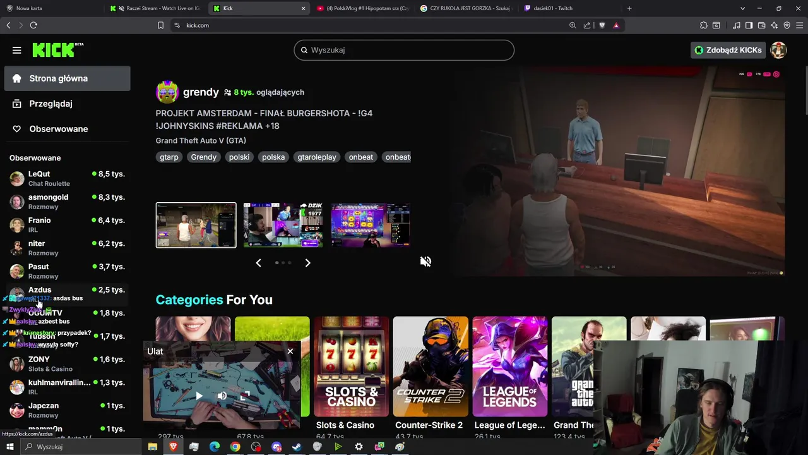Click the Zdobądź KICKs button
This screenshot has width=808, height=455.
[728, 50]
